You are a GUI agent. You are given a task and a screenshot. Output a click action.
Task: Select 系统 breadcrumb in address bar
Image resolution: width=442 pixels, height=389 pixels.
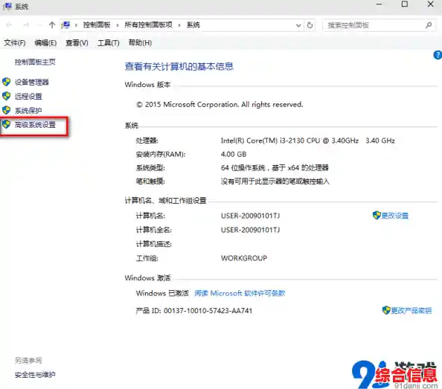coord(193,25)
